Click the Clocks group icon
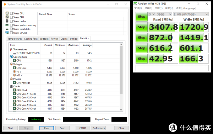This screenshot has width=213, height=134. click(x=11, y=86)
